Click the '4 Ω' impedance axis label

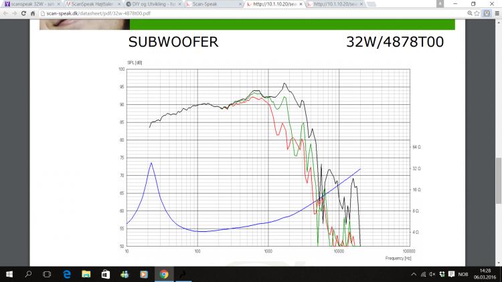[x=416, y=232]
